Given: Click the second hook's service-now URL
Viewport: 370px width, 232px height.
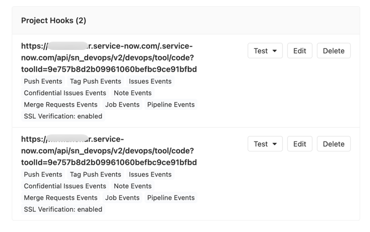Looking at the screenshot, I should 109,150.
